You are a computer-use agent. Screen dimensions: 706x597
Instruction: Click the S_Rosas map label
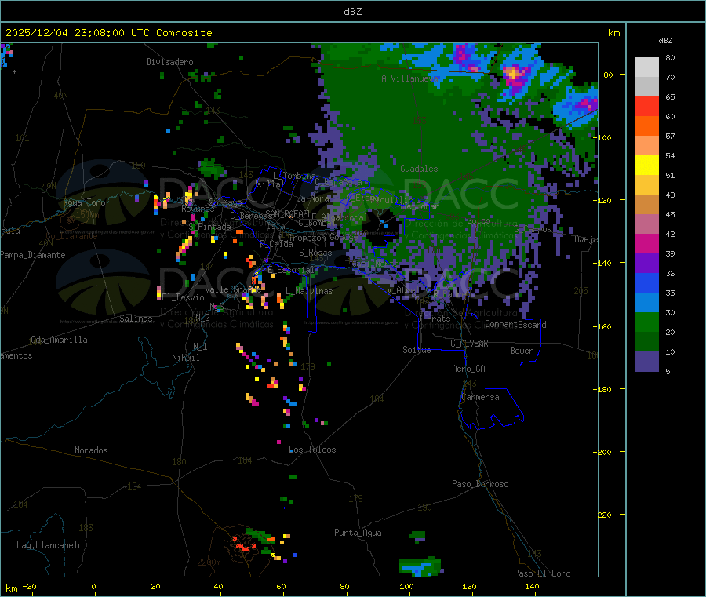(315, 253)
